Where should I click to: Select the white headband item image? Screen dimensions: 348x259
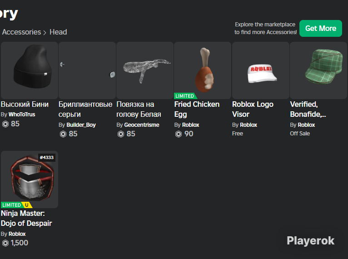pos(145,70)
